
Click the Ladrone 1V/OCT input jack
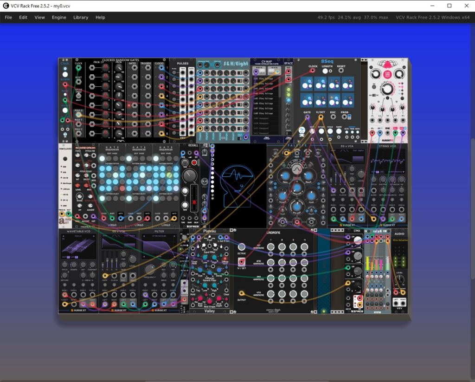[241, 261]
